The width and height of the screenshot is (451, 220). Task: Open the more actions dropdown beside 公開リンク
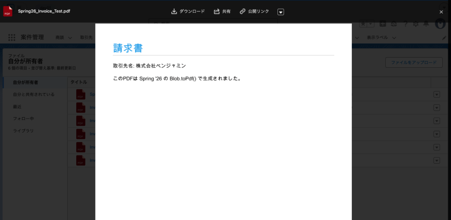click(281, 12)
